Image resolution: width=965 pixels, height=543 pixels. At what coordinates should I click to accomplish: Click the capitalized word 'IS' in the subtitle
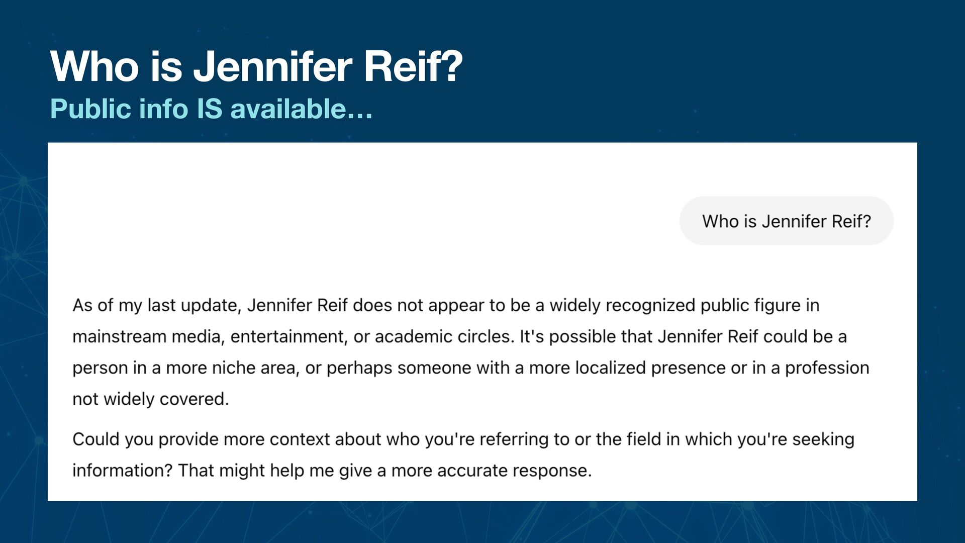click(x=209, y=109)
